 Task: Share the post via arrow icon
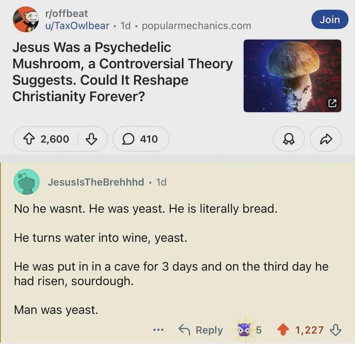326,139
